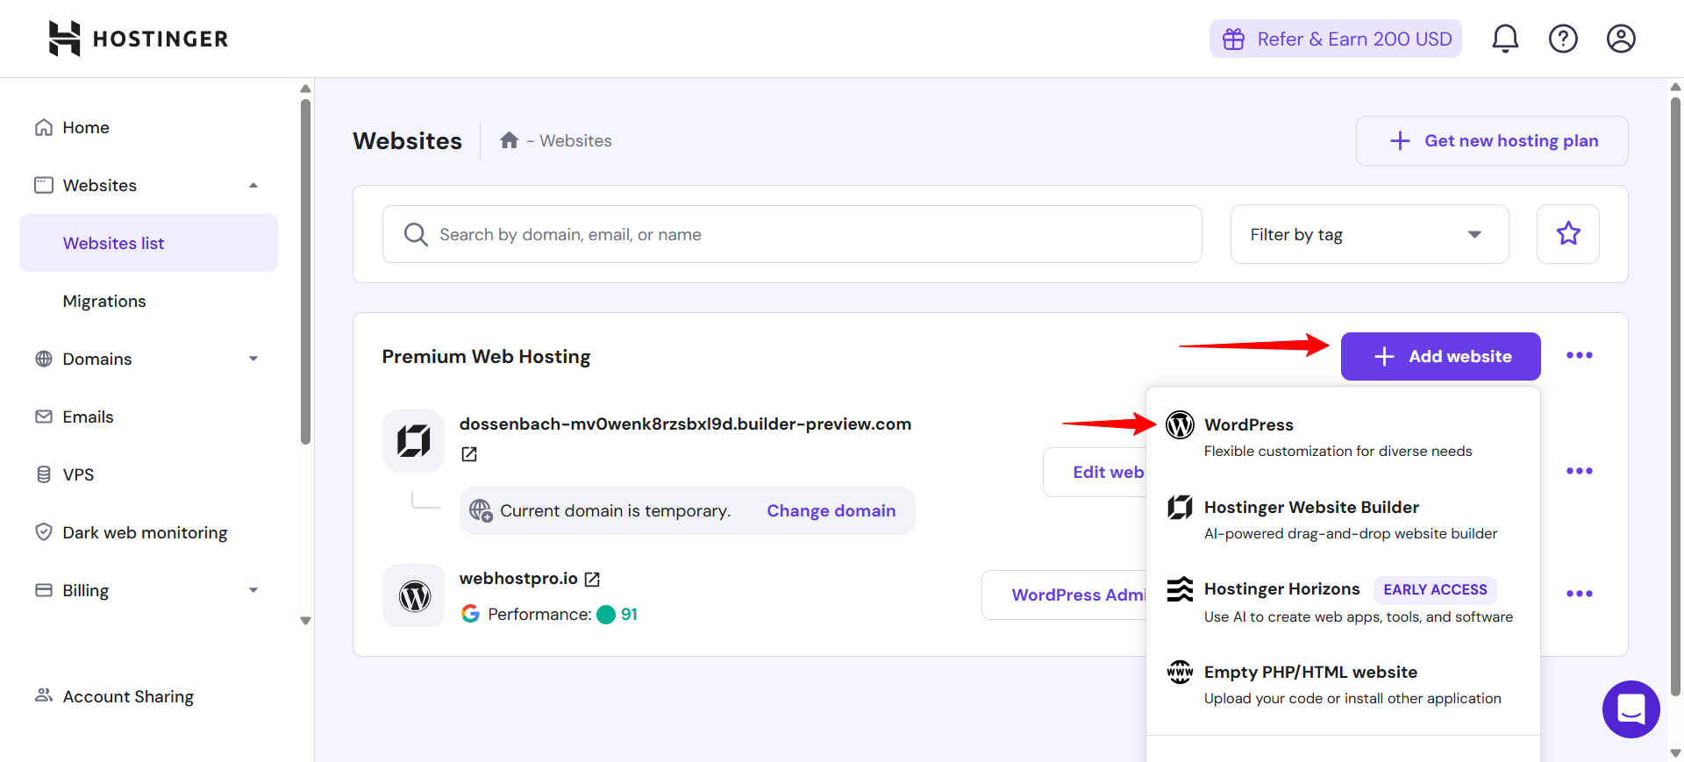The width and height of the screenshot is (1684, 762).
Task: Click the gift icon in Refer & Earn
Action: [1234, 39]
